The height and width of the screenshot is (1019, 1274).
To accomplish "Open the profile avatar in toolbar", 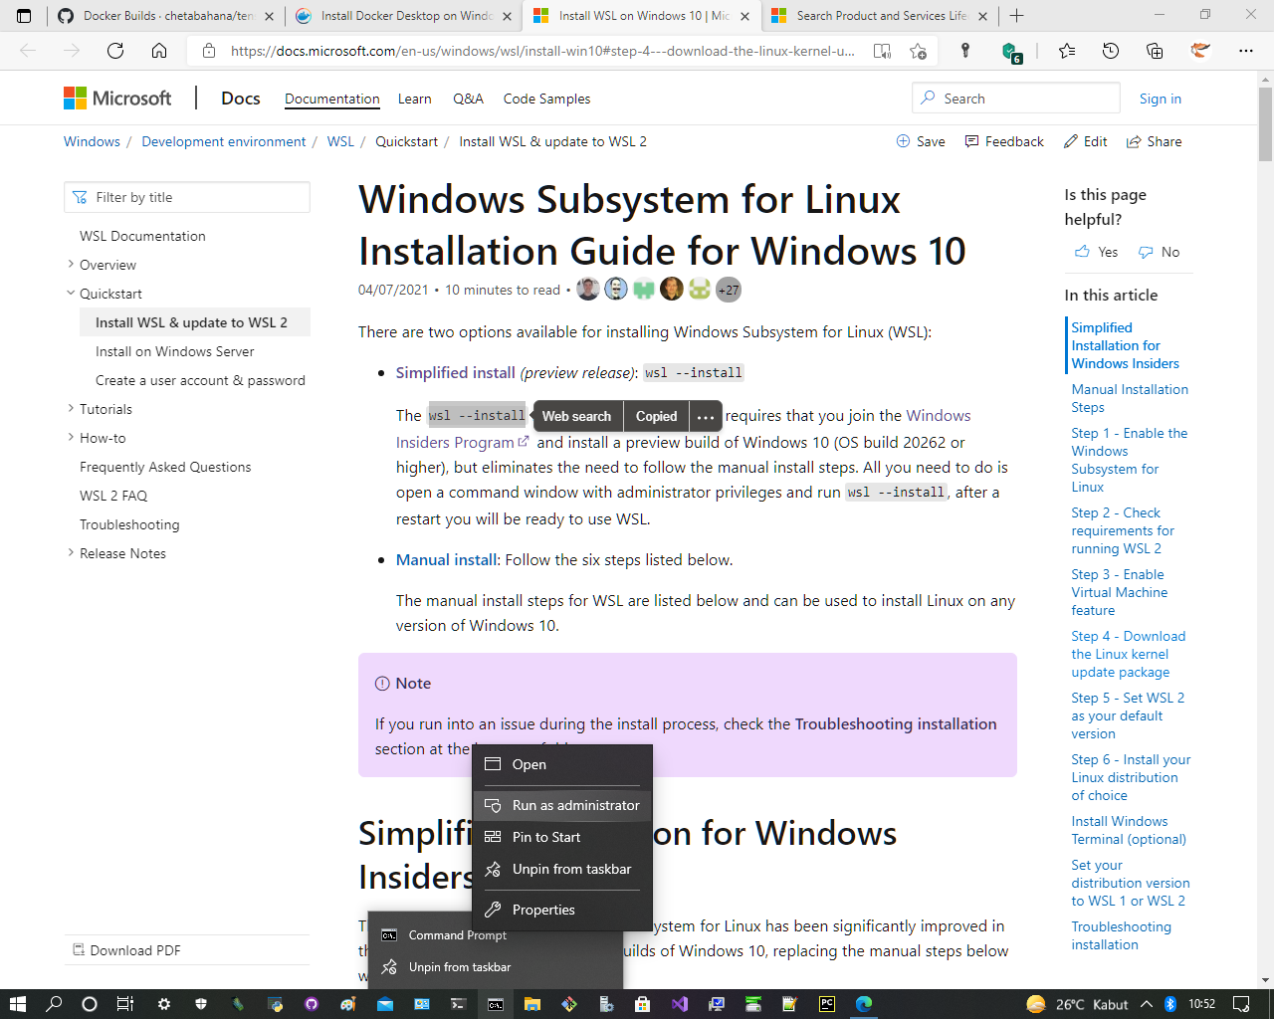I will [x=1200, y=51].
